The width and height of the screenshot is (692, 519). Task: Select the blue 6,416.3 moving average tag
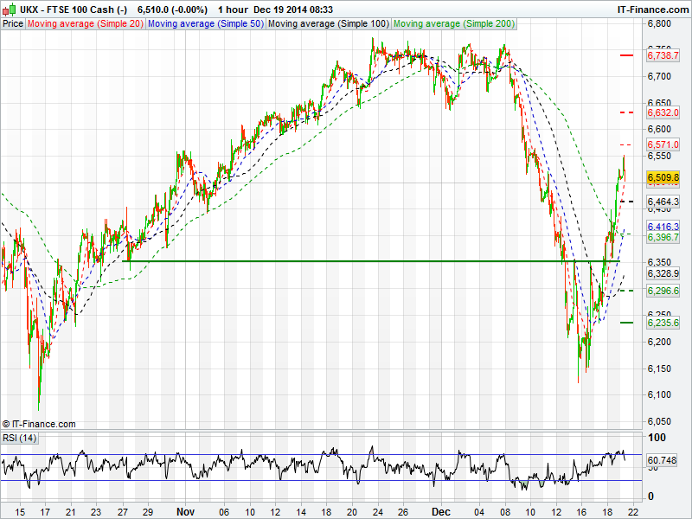click(x=663, y=226)
